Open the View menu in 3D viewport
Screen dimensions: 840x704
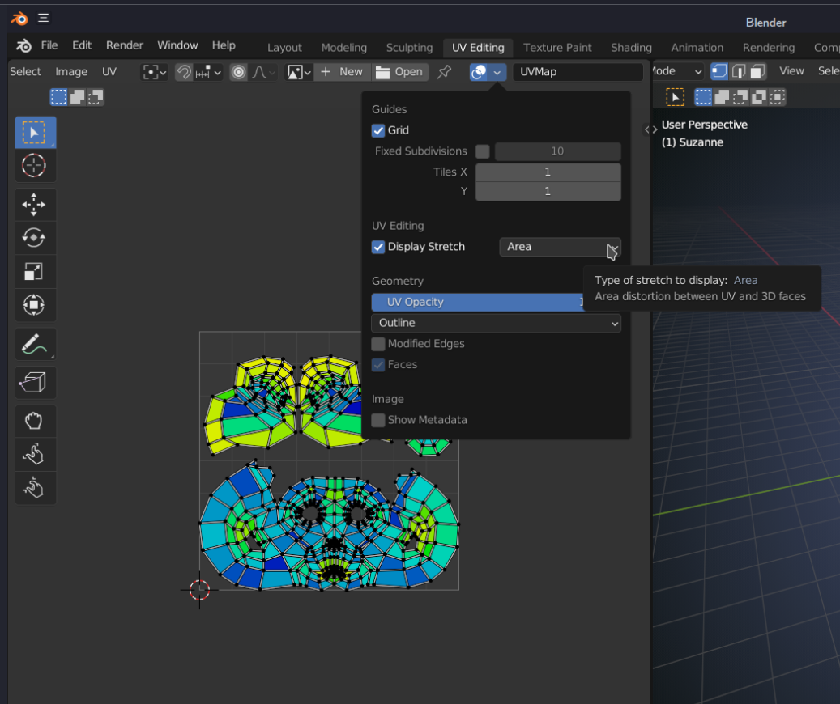pyautogui.click(x=791, y=71)
